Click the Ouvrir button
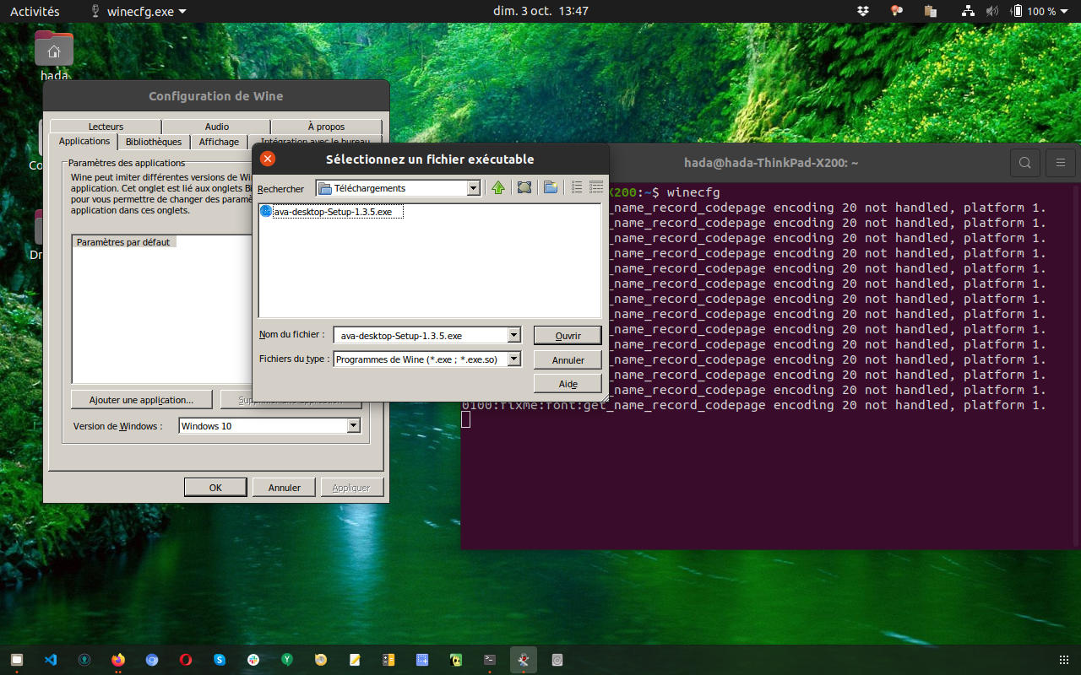This screenshot has height=675, width=1081. pyautogui.click(x=568, y=335)
